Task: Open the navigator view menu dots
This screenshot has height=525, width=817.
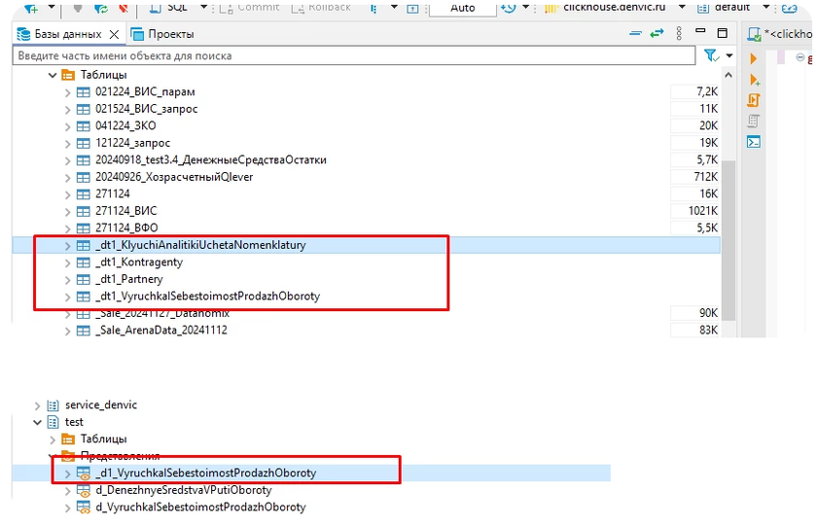Action: coord(680,34)
